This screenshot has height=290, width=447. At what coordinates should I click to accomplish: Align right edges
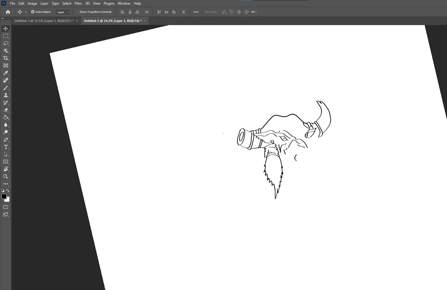click(x=137, y=12)
